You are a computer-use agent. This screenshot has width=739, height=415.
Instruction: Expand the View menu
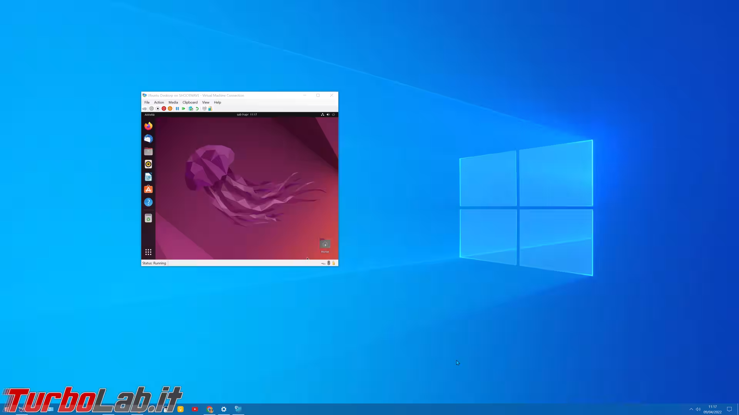coord(206,103)
